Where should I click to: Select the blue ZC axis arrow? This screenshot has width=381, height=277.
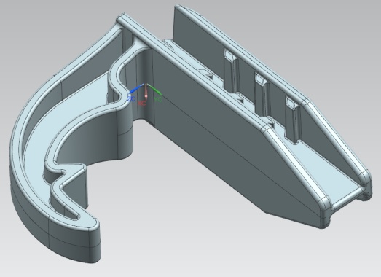pyautogui.click(x=136, y=89)
